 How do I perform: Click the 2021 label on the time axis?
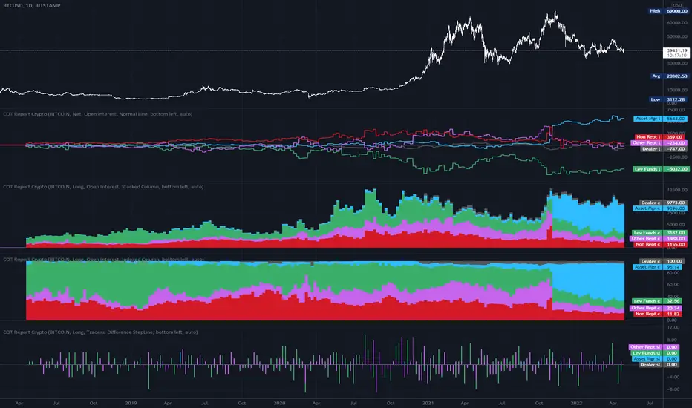[428, 403]
